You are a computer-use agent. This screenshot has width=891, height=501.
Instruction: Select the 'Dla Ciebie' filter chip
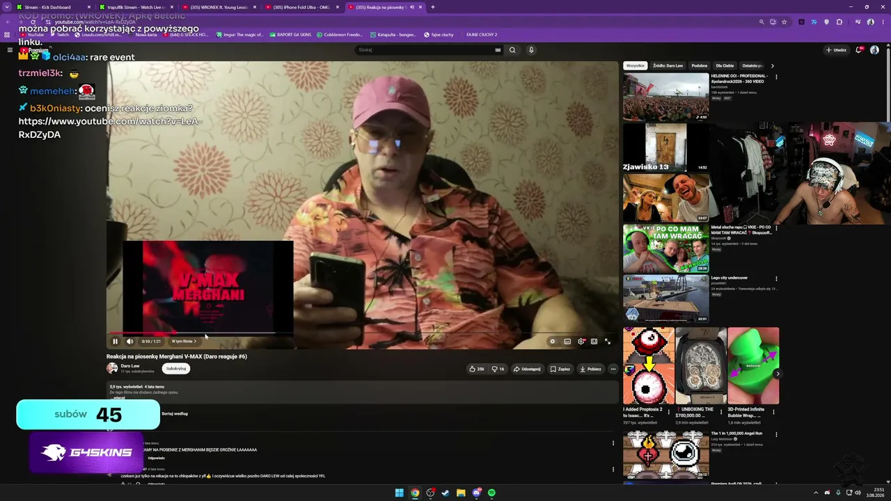(725, 65)
